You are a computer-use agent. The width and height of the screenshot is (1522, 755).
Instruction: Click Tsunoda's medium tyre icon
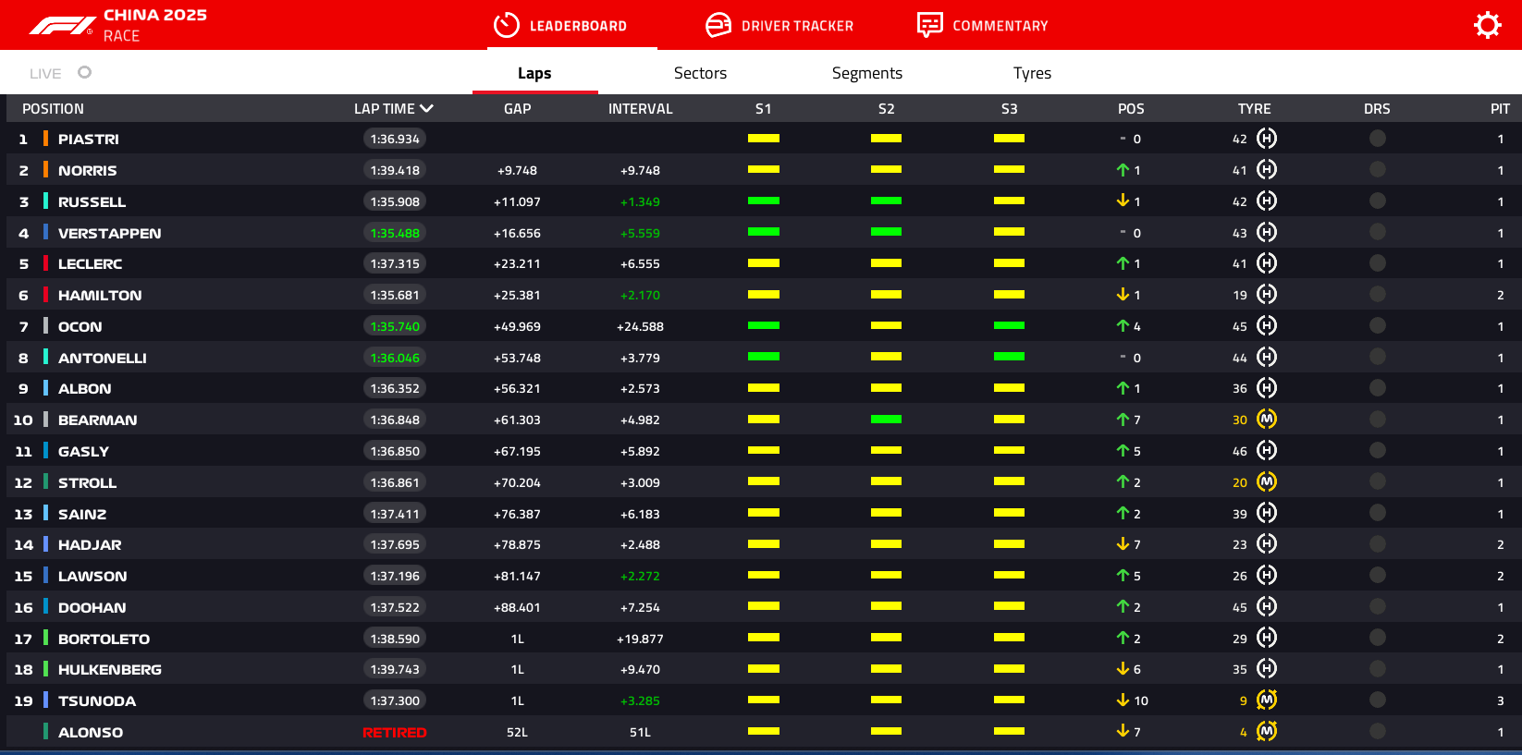click(1267, 700)
